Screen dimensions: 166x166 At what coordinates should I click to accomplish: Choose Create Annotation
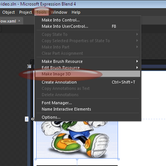point(88,82)
